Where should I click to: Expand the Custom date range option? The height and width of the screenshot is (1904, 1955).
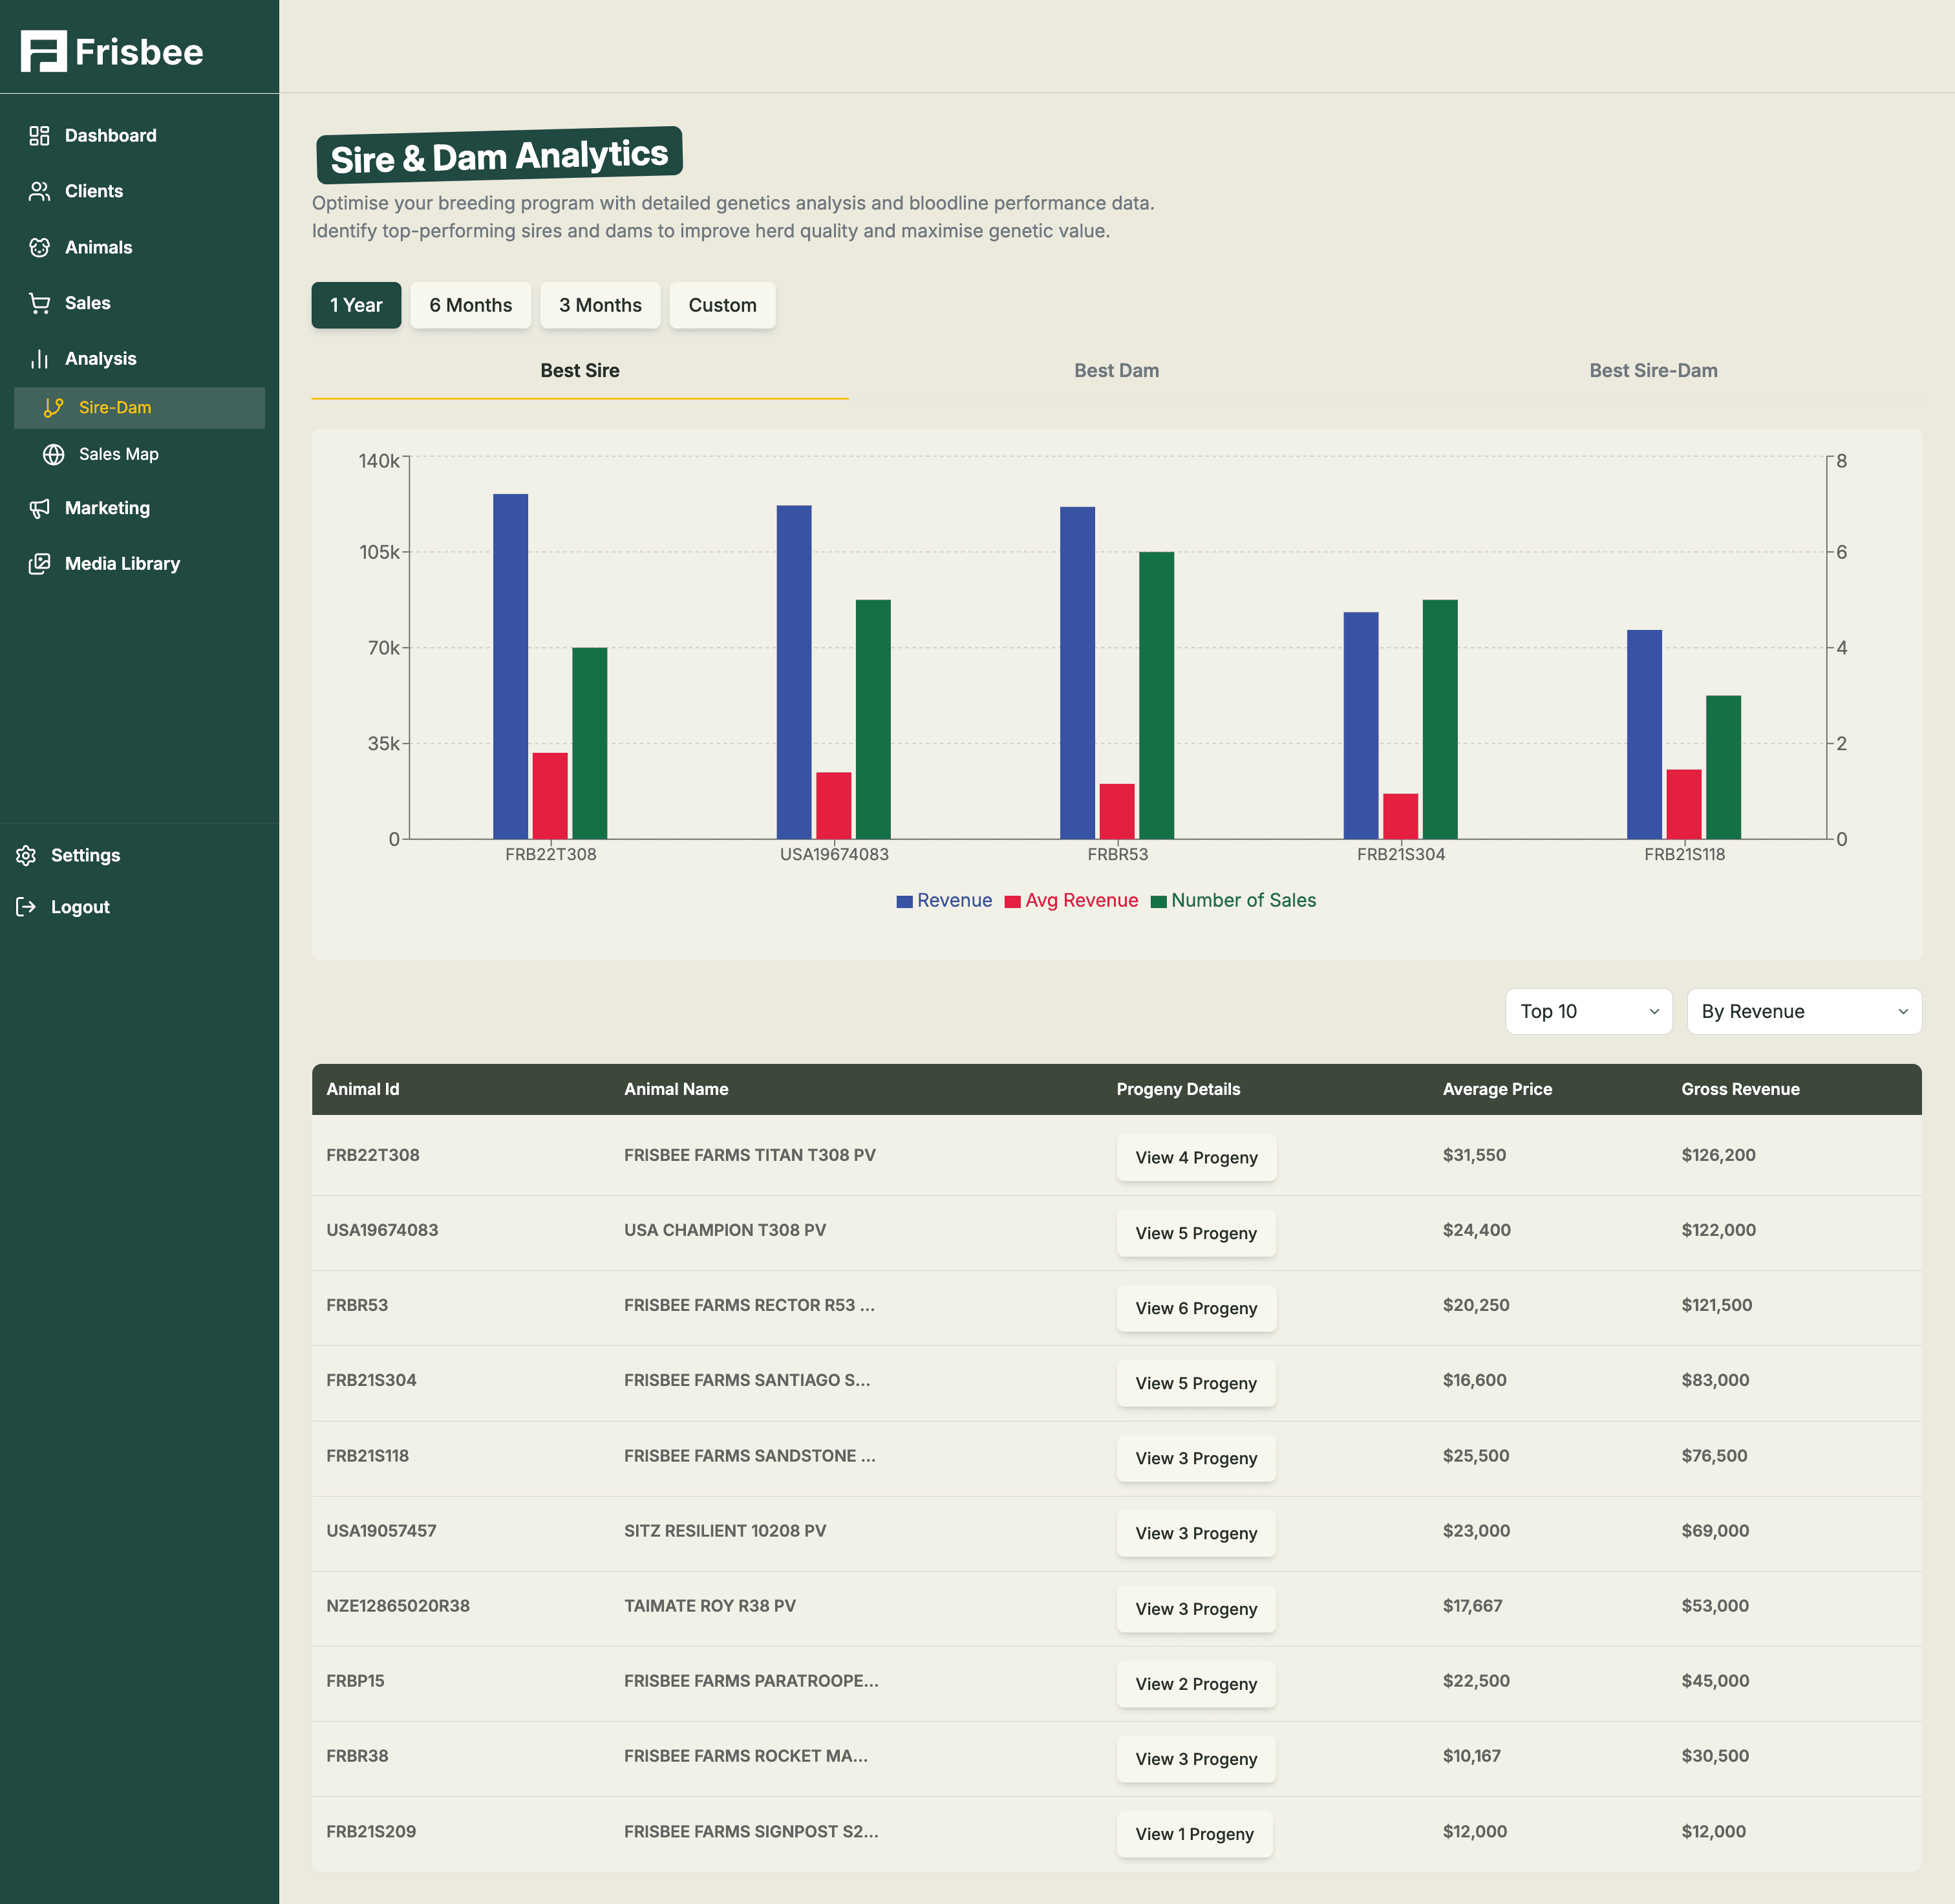pos(721,305)
